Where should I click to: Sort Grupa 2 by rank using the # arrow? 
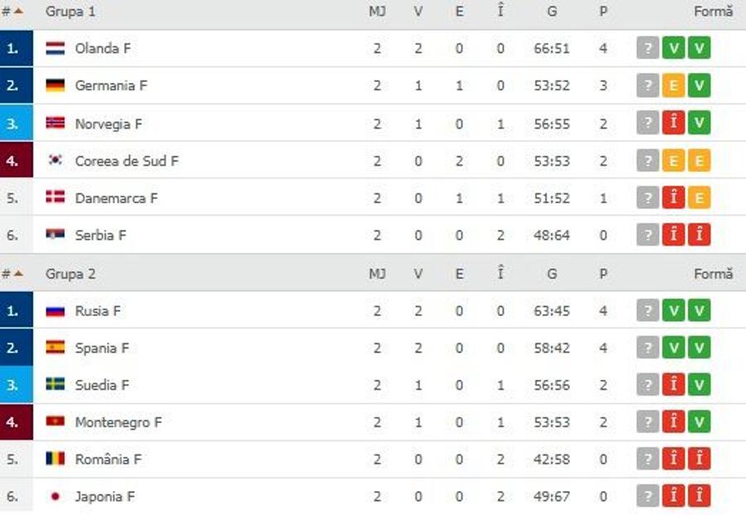coord(12,274)
